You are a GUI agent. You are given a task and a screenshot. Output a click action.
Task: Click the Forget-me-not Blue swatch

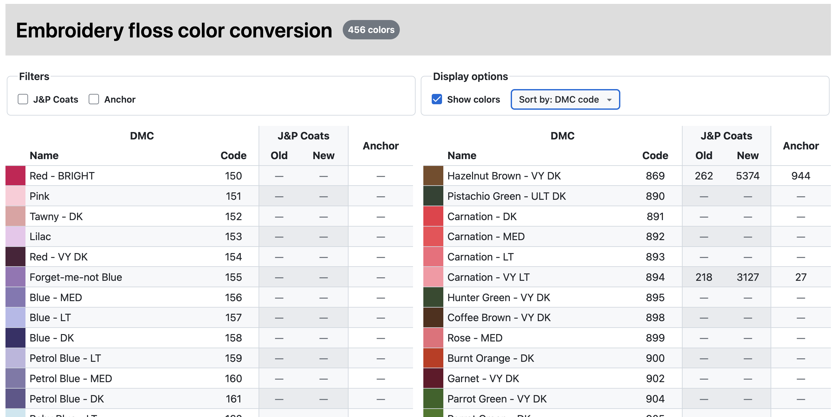pyautogui.click(x=15, y=277)
